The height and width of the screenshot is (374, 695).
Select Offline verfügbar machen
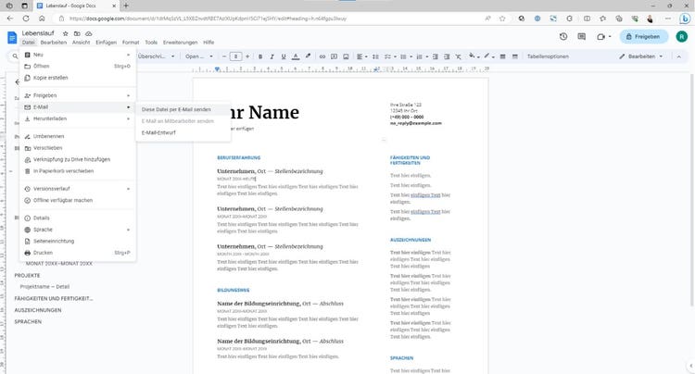tap(78, 200)
